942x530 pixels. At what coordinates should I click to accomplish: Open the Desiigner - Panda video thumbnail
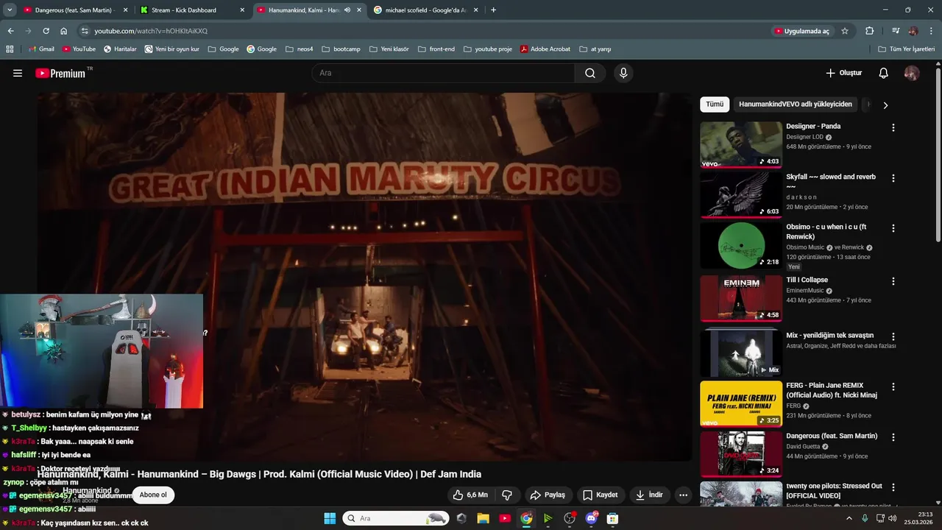tap(741, 145)
